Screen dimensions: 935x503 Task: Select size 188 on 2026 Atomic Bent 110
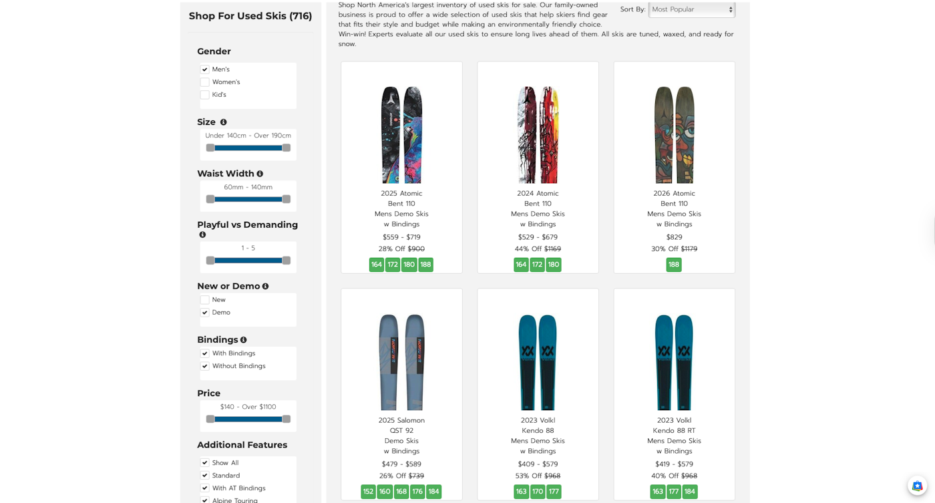coord(674,265)
